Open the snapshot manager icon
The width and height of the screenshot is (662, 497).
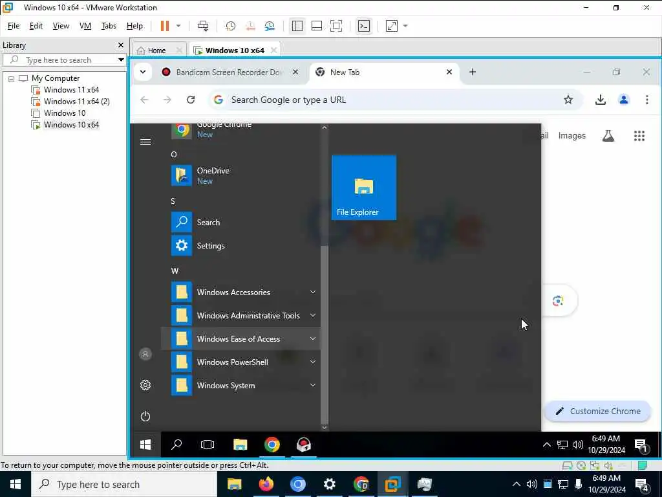click(x=270, y=26)
